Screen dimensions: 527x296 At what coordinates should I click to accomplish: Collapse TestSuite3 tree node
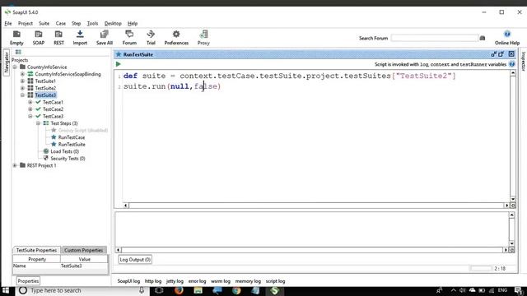(x=22, y=95)
